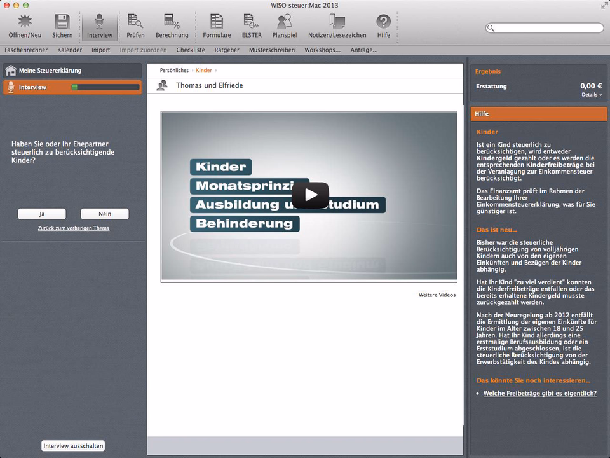Viewport: 610px width, 458px height.
Task: Run the Prüfen check icon
Action: (135, 22)
